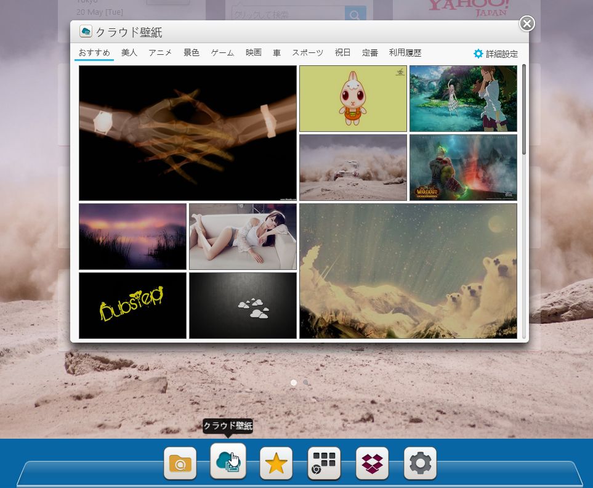This screenshot has width=593, height=488.
Task: Click the cloud wallpaper dock icon
Action: (228, 461)
